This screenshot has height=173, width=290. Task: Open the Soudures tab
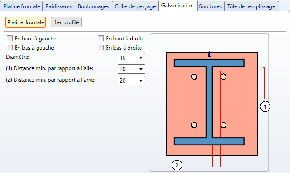210,6
